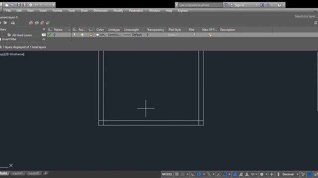Toggle layer 0 lock icon
The height and width of the screenshot is (178, 318).
tap(90, 35)
